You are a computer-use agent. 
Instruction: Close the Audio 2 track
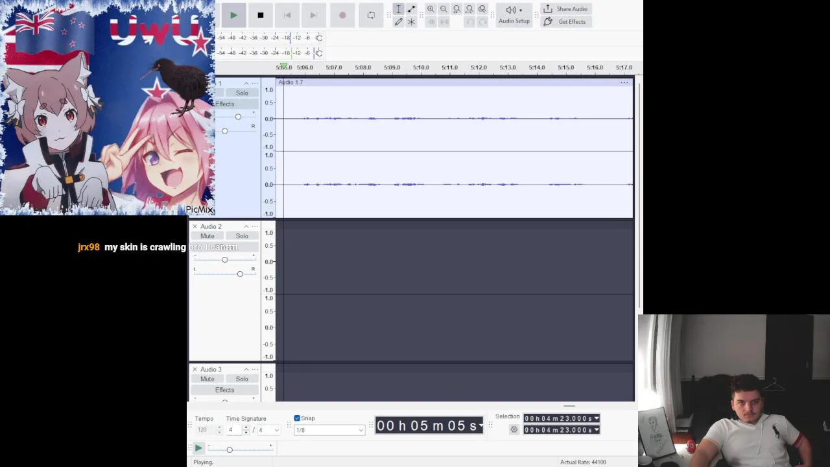(x=195, y=226)
